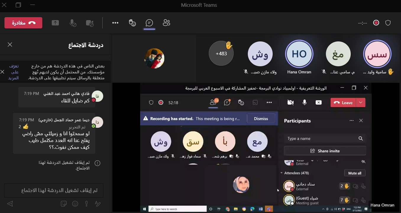Click the photo avatar participant tile
Image resolution: width=401 pixels, height=213 pixels.
tap(154, 58)
